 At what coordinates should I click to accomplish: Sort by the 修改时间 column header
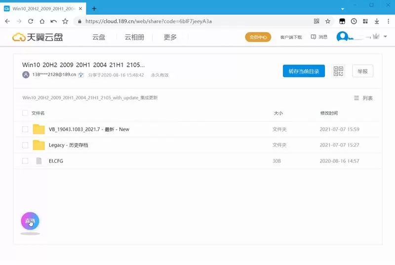coord(329,113)
